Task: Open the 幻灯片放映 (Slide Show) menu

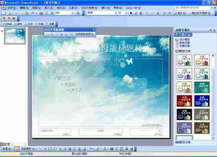Action: [x=89, y=8]
